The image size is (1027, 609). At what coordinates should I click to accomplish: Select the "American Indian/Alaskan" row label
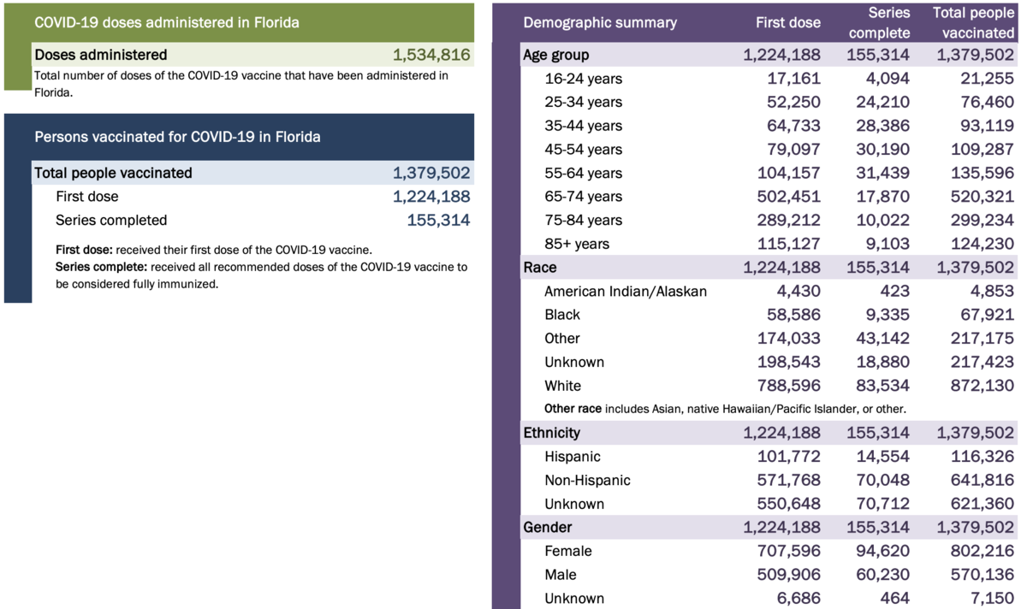pos(626,291)
